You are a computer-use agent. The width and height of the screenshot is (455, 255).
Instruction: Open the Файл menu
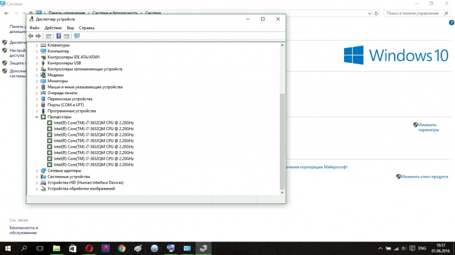coord(35,28)
